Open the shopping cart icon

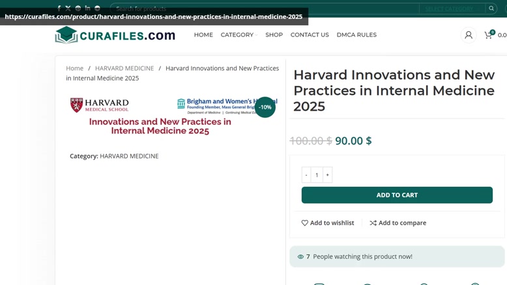pos(488,35)
